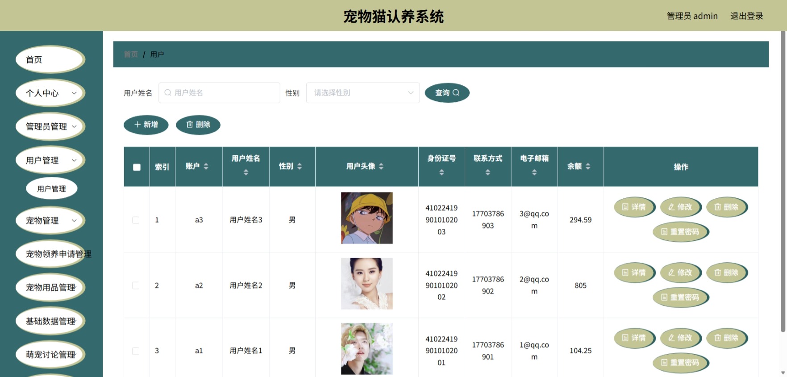Image resolution: width=787 pixels, height=377 pixels.
Task: Open 详情 for user a3
Action: click(x=634, y=207)
